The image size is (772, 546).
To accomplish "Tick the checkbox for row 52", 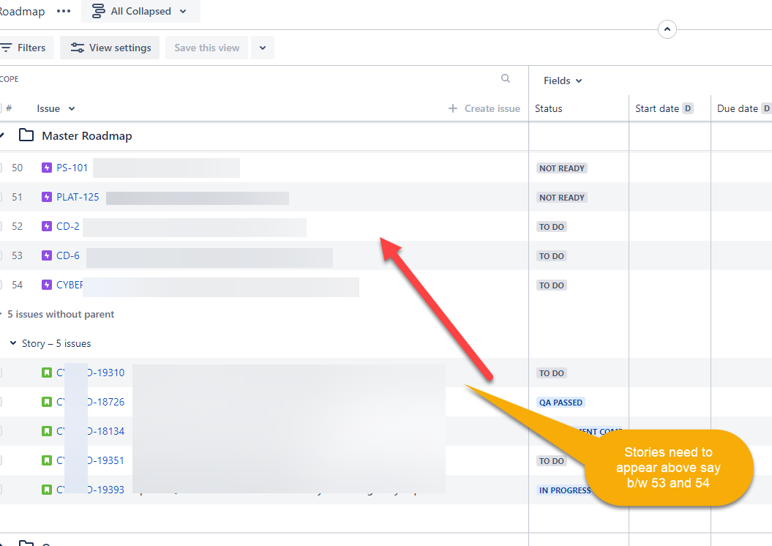I will coord(0,226).
